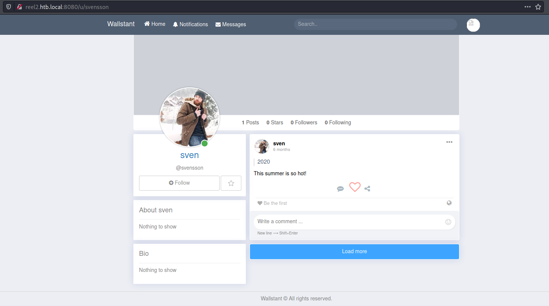Click the Write a comment field
The width and height of the screenshot is (549, 306).
[x=349, y=222]
